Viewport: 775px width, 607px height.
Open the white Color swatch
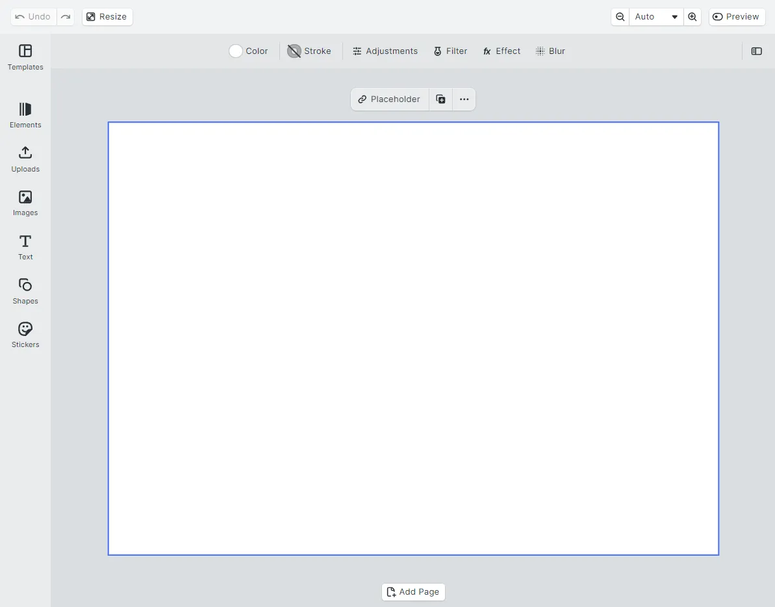coord(236,51)
